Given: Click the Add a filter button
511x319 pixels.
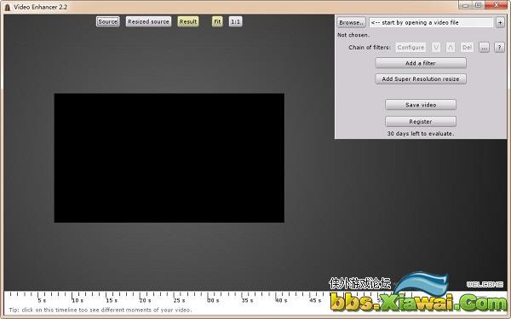Looking at the screenshot, I should 421,63.
